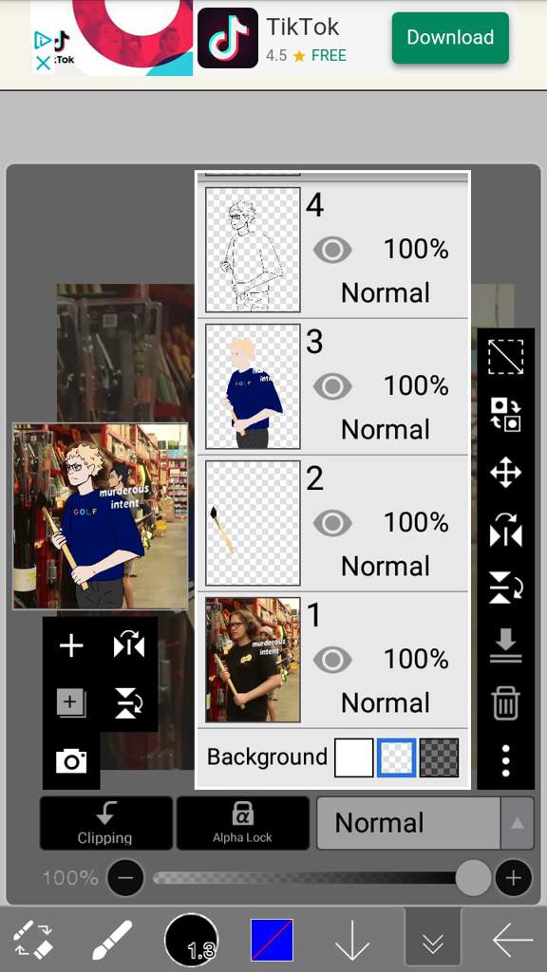
Task: Toggle visibility of layer 2
Action: pos(332,524)
